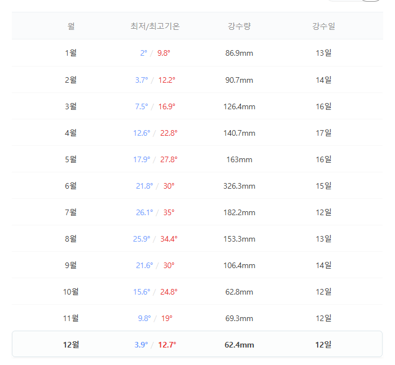
Task: Click the 월 column header
Action: (x=71, y=26)
